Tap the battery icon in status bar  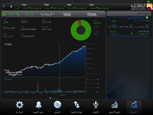149,2
